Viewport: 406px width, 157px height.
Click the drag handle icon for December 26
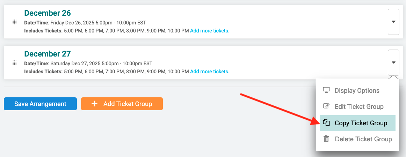point(15,22)
